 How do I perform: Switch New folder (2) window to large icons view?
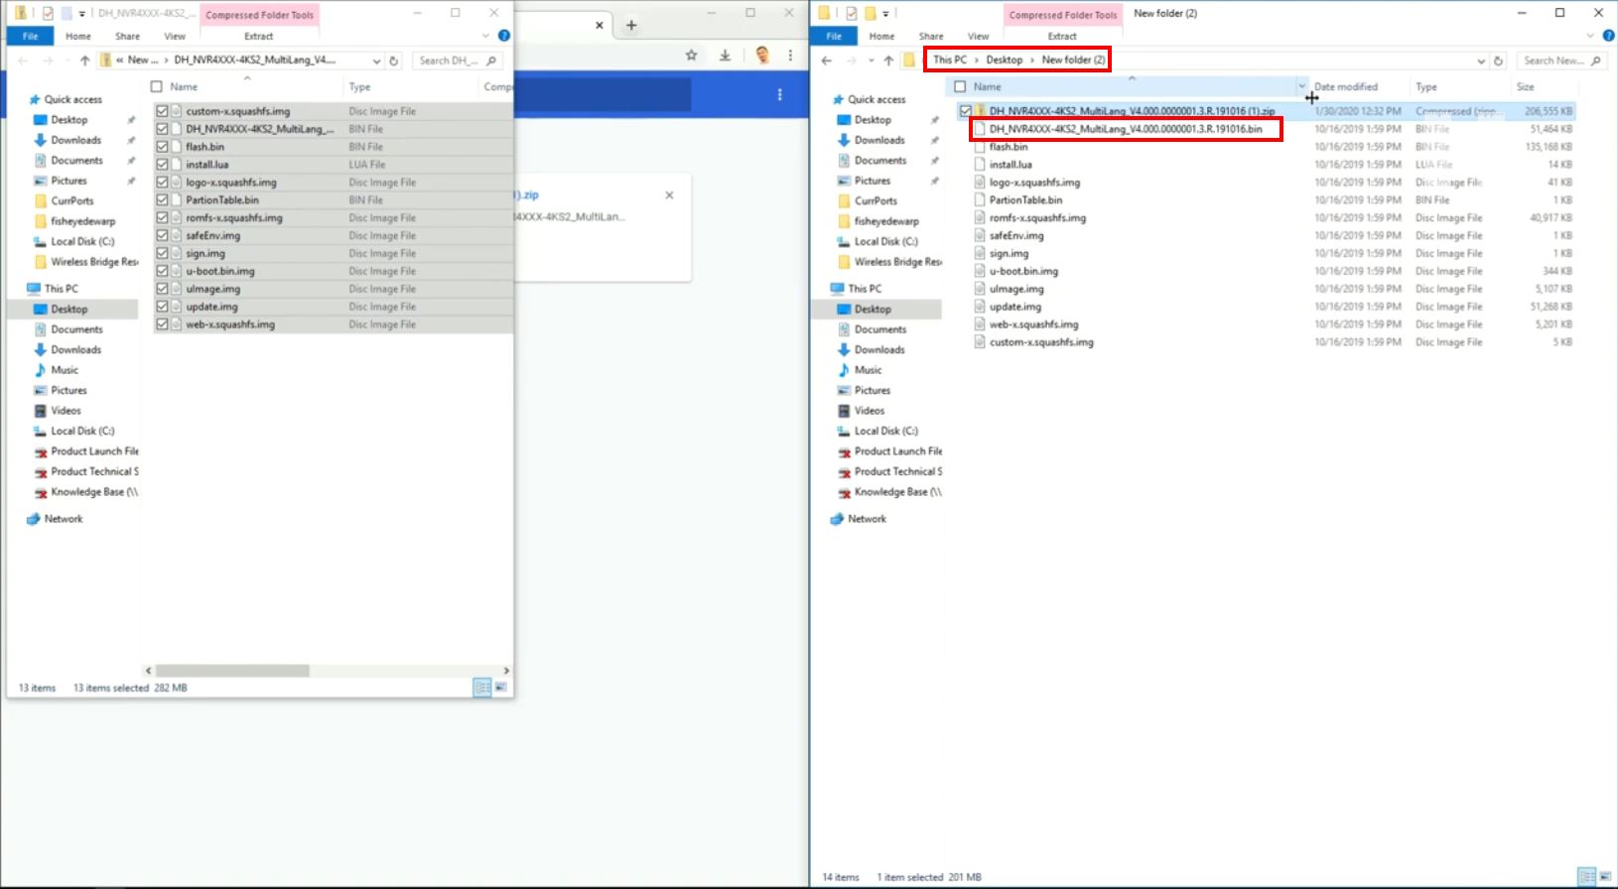pos(1605,877)
